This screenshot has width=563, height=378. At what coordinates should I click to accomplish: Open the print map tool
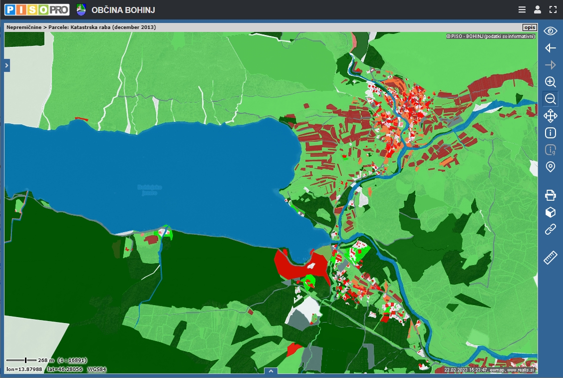click(x=550, y=195)
